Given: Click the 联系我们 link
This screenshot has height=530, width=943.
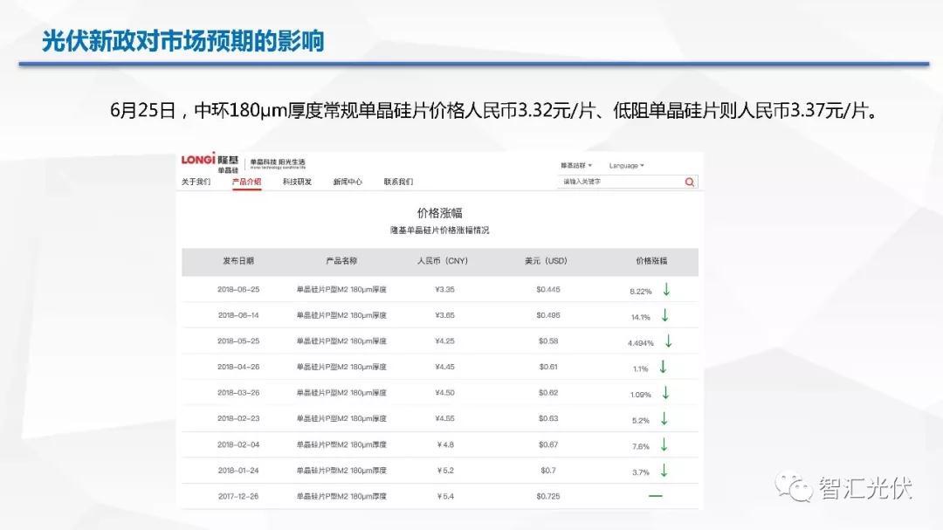Looking at the screenshot, I should tap(398, 182).
